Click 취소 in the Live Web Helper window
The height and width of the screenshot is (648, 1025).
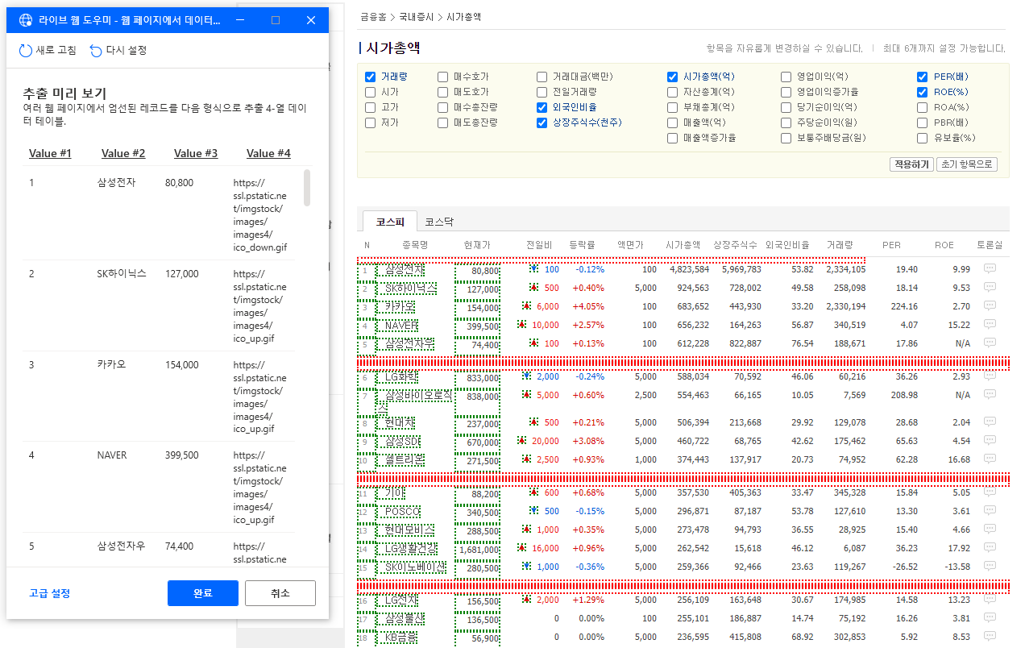[280, 593]
